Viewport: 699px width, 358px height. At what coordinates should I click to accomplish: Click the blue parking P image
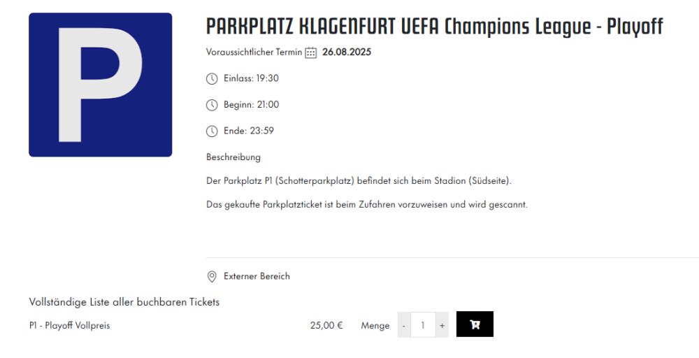[x=100, y=85]
